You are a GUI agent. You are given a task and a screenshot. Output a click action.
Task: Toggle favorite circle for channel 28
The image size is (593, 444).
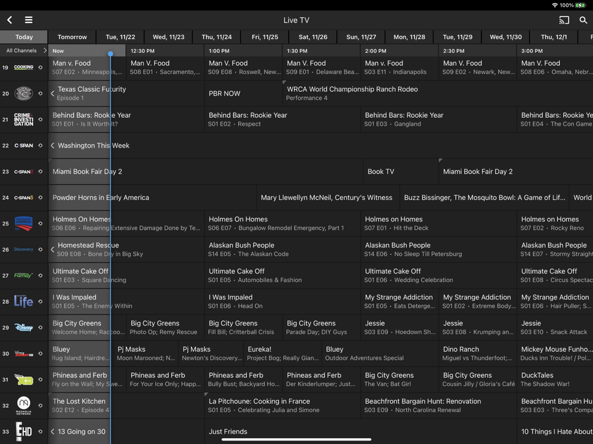pyautogui.click(x=40, y=301)
